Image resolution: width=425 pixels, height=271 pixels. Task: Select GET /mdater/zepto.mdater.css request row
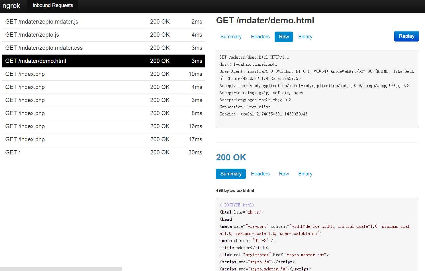coord(104,48)
